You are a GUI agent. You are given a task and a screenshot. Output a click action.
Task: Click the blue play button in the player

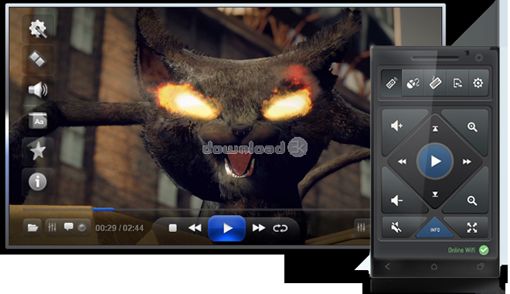click(227, 228)
